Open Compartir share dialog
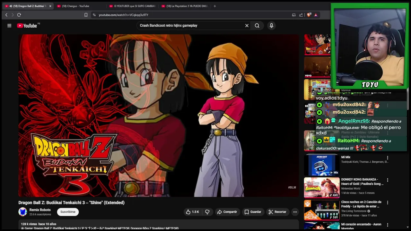The width and height of the screenshot is (411, 231). pos(227,212)
